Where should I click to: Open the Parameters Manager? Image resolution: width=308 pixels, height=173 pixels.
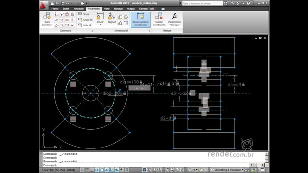(x=174, y=19)
